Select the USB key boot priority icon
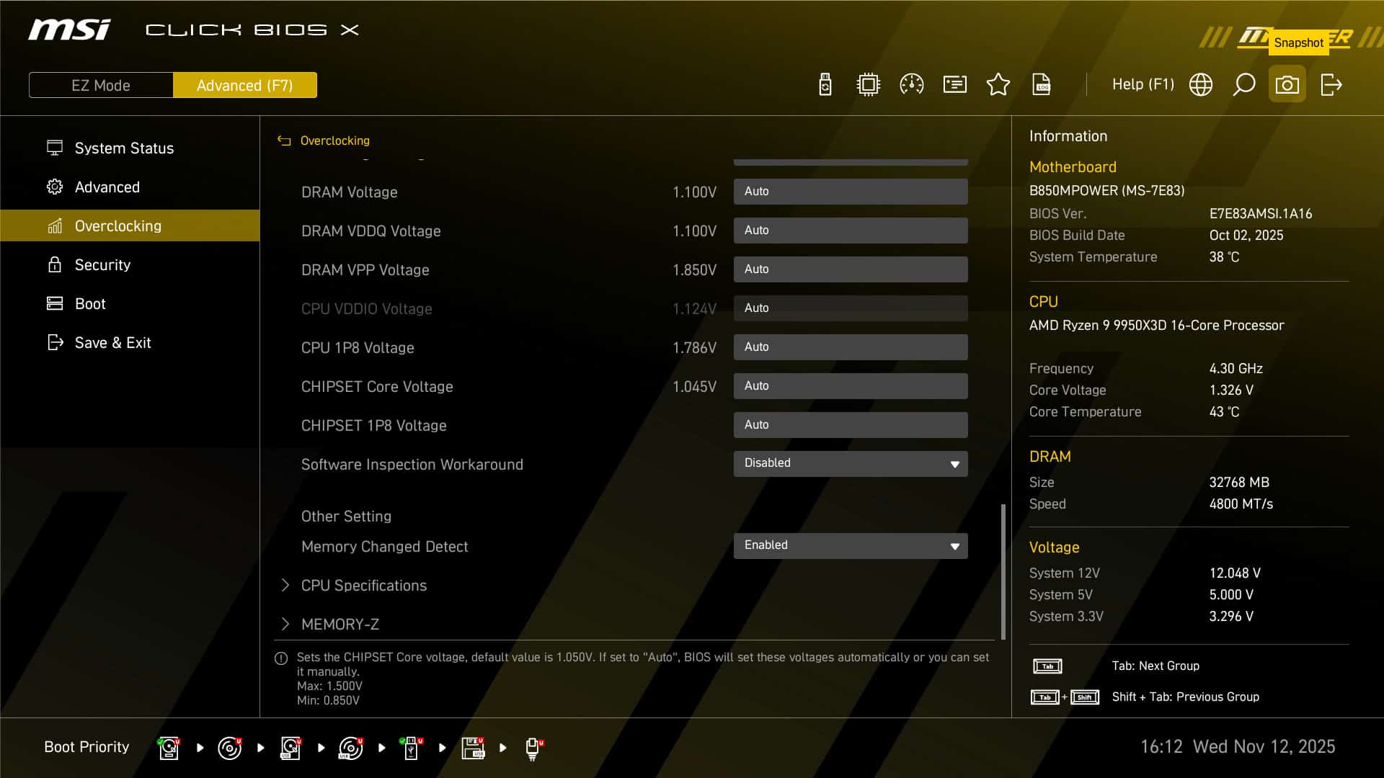The height and width of the screenshot is (778, 1384). 412,748
